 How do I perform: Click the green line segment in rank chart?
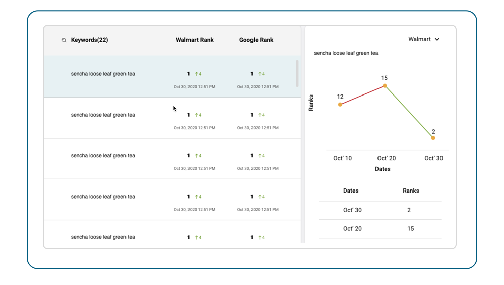click(409, 112)
